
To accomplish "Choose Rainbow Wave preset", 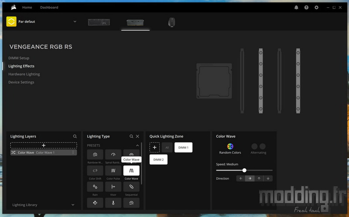I will click(x=95, y=155).
